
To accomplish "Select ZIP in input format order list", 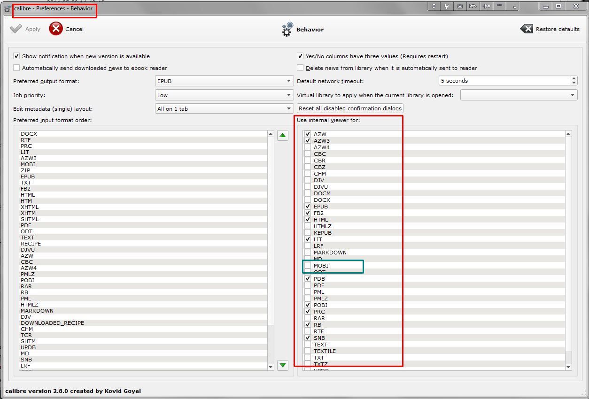I will click(x=143, y=170).
